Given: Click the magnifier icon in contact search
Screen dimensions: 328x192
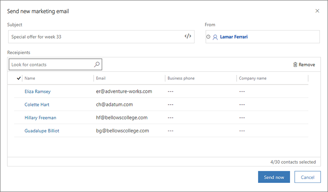Looking at the screenshot, I should (x=97, y=65).
